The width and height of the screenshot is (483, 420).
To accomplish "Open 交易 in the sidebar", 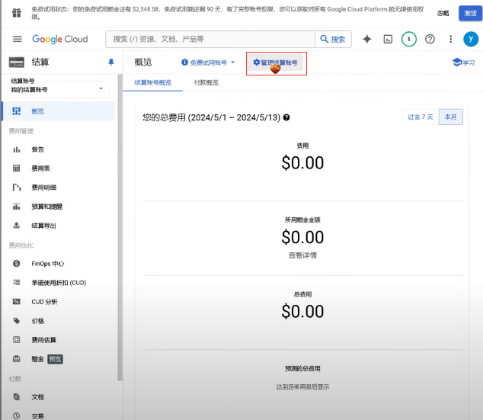I will click(x=37, y=416).
